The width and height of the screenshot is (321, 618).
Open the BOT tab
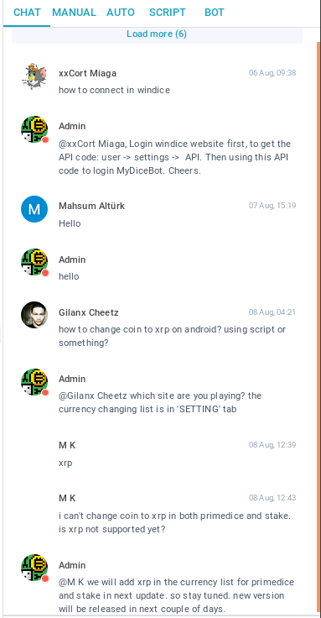tap(215, 13)
